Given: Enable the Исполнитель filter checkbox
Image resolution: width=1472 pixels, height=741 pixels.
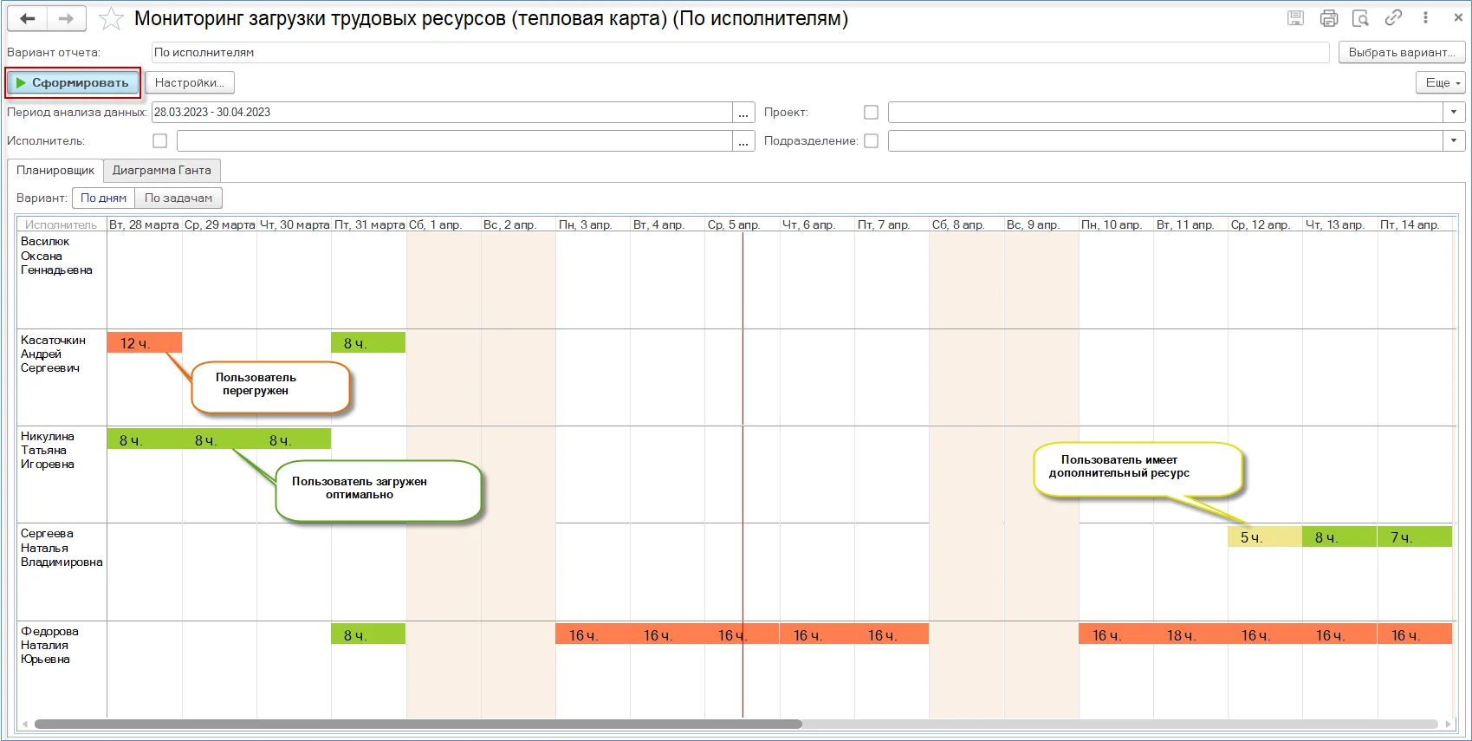Looking at the screenshot, I should [159, 140].
